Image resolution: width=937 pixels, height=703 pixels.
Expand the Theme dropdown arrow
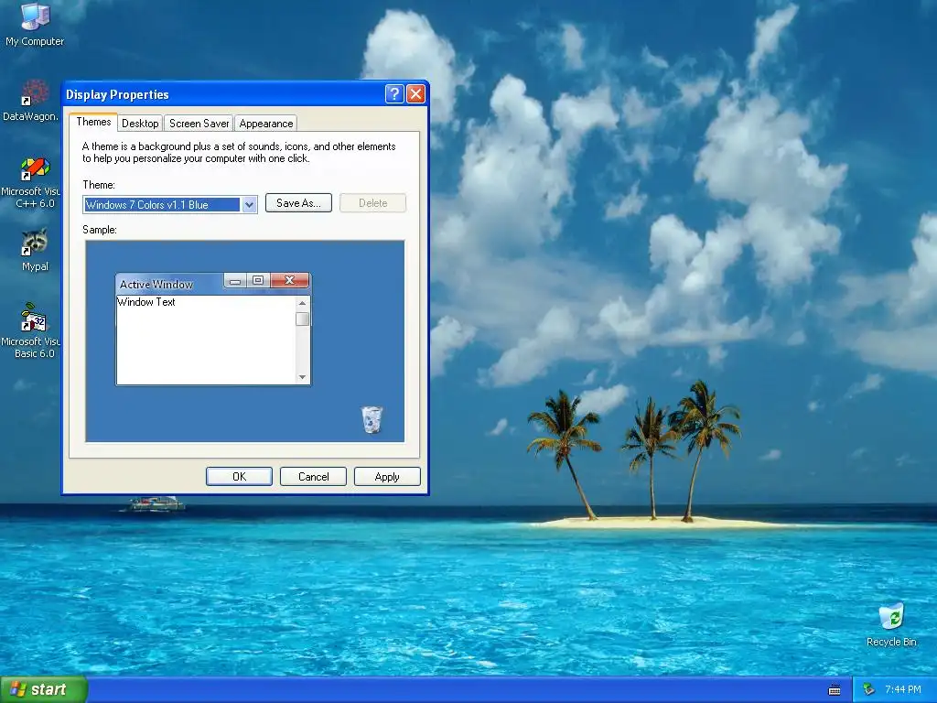pyautogui.click(x=249, y=204)
